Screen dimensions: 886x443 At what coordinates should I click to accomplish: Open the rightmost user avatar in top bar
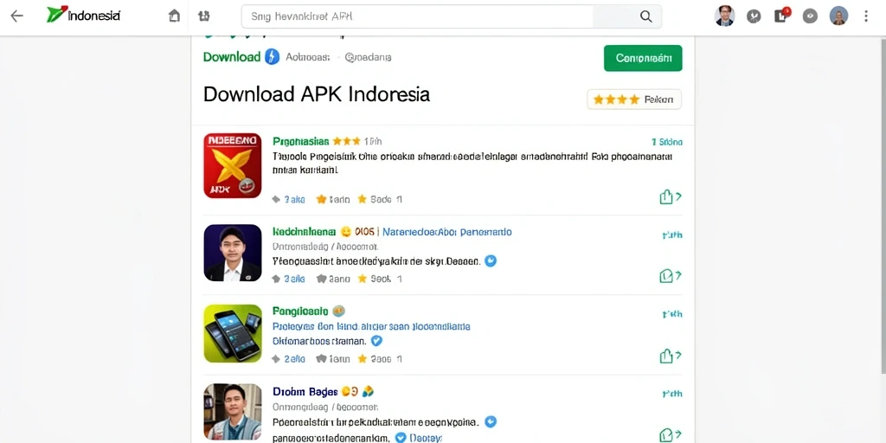click(838, 16)
